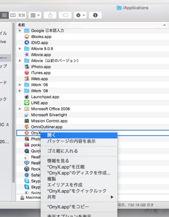Expand the iWork '08 folder
Viewport: 169px width, 217px height.
click(20, 91)
